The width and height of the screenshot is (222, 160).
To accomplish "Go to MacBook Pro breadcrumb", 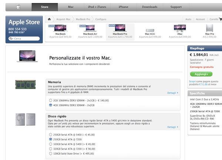I will pyautogui.click(x=83, y=19).
